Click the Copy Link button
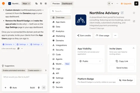140x93 pixels. [x=122, y=61]
